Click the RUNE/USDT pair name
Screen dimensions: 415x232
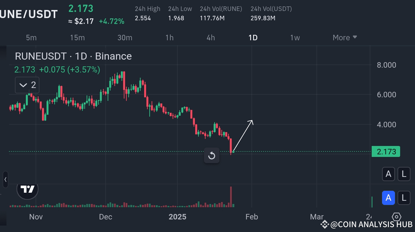coord(28,14)
